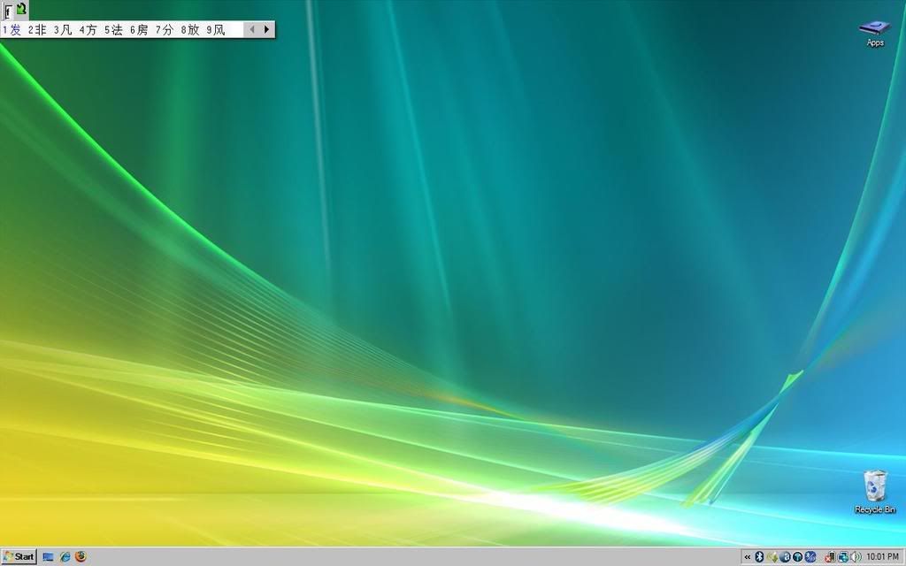Click the letter 'a' tray icon
This screenshot has width=906, height=566.
(786, 557)
